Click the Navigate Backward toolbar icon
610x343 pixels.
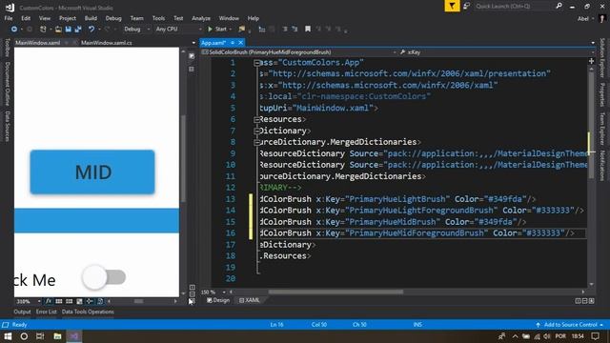[14, 30]
